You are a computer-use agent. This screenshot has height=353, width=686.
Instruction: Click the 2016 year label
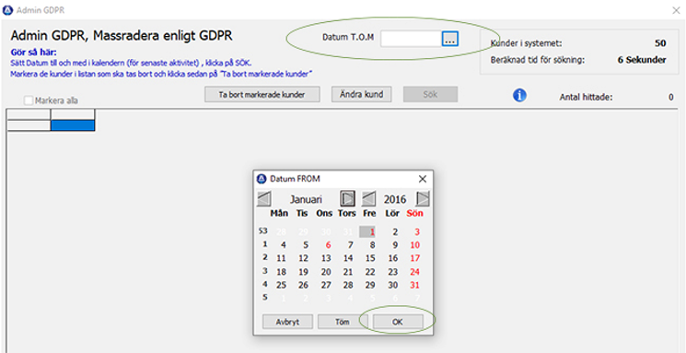[395, 199]
